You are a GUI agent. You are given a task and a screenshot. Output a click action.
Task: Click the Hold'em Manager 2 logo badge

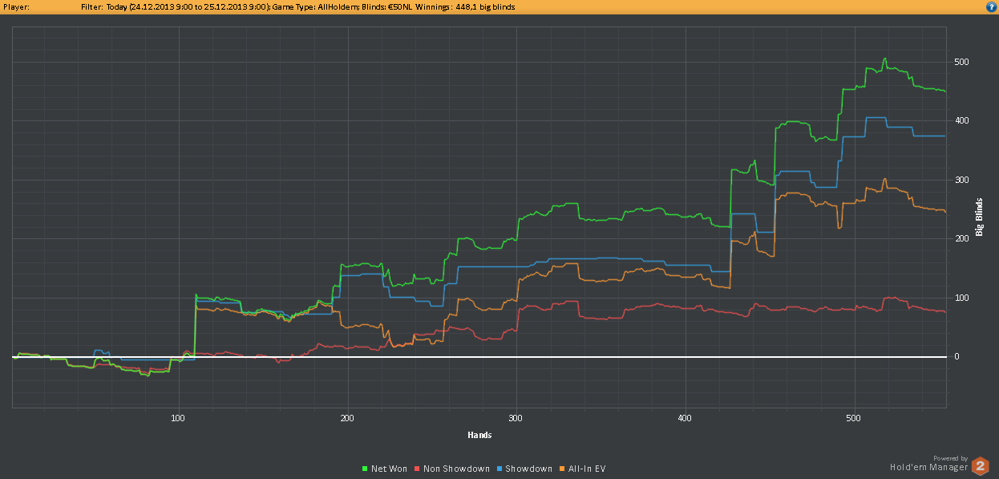(980, 466)
